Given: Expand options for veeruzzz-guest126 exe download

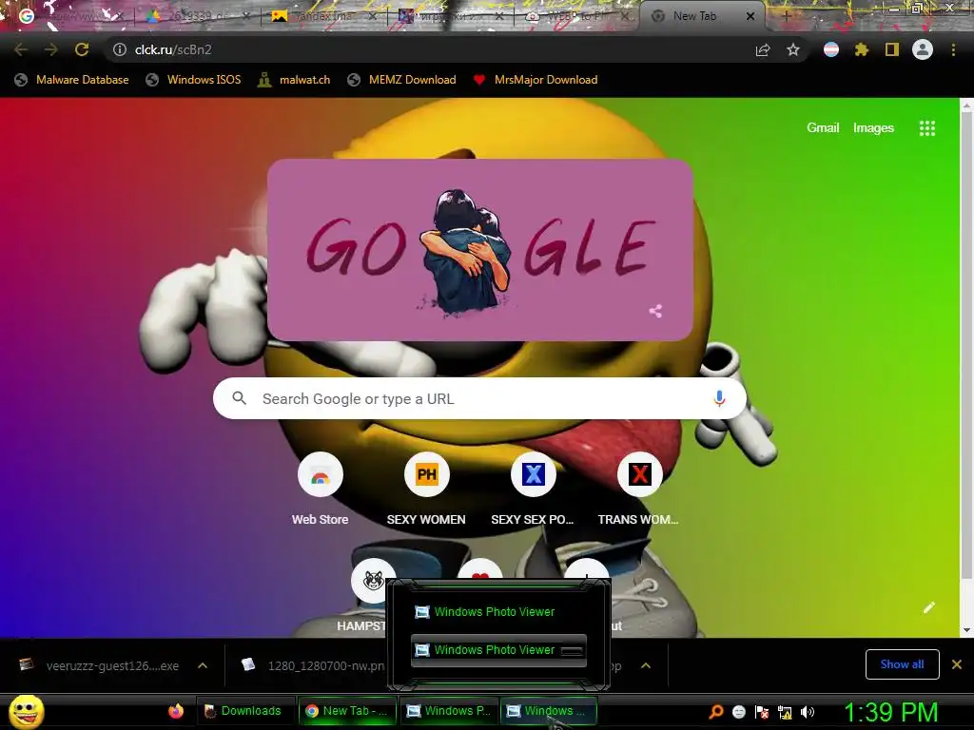Looking at the screenshot, I should point(203,665).
